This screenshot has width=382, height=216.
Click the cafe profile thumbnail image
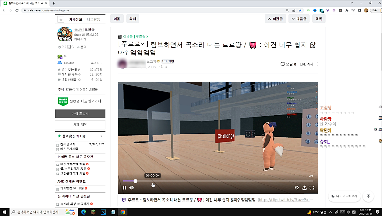coord(65,34)
